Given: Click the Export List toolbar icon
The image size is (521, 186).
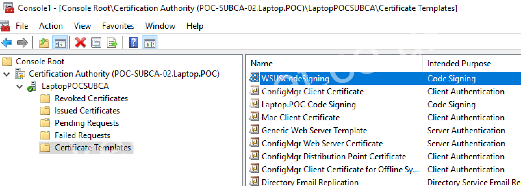Looking at the screenshot, I should click(112, 43).
